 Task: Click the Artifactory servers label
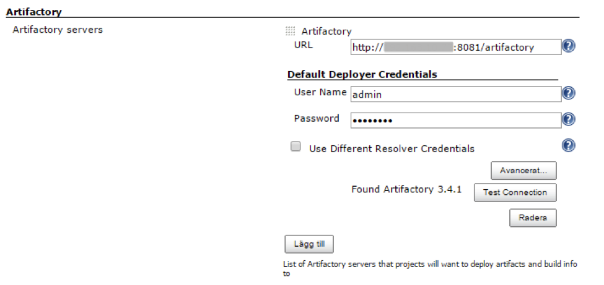click(x=58, y=30)
